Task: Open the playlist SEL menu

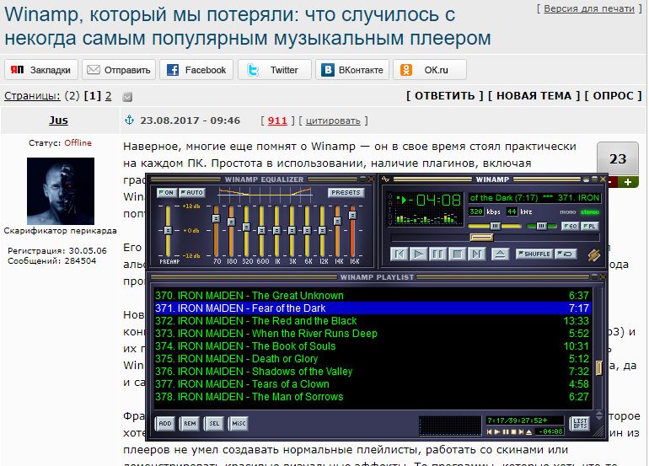Action: [x=214, y=423]
